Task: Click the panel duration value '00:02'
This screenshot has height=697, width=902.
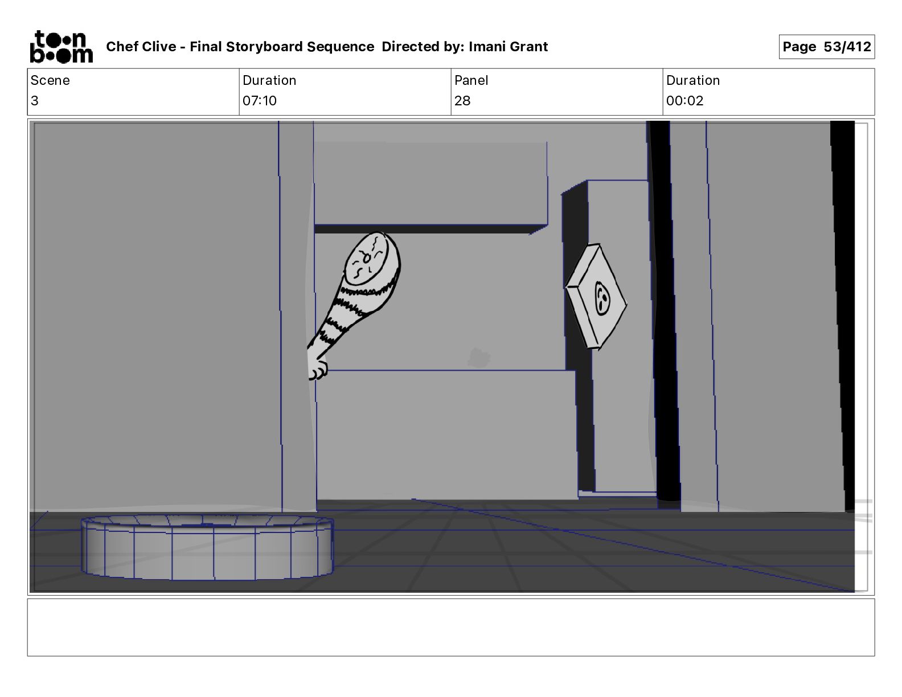Action: 685,101
